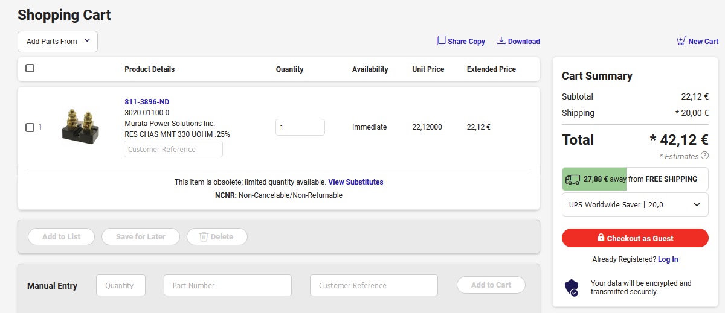Click the Share Copy icon
This screenshot has height=313, width=725.
click(x=441, y=41)
